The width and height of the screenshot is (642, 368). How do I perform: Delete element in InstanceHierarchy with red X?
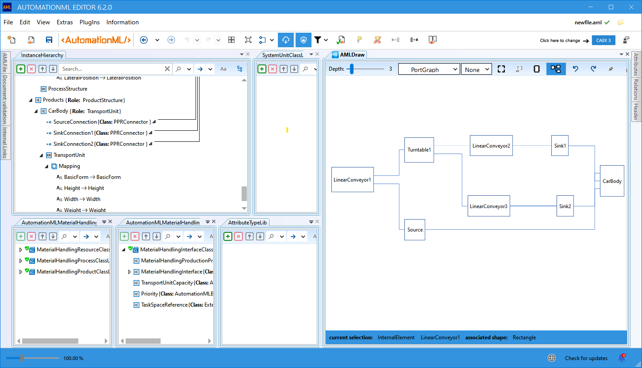31,69
